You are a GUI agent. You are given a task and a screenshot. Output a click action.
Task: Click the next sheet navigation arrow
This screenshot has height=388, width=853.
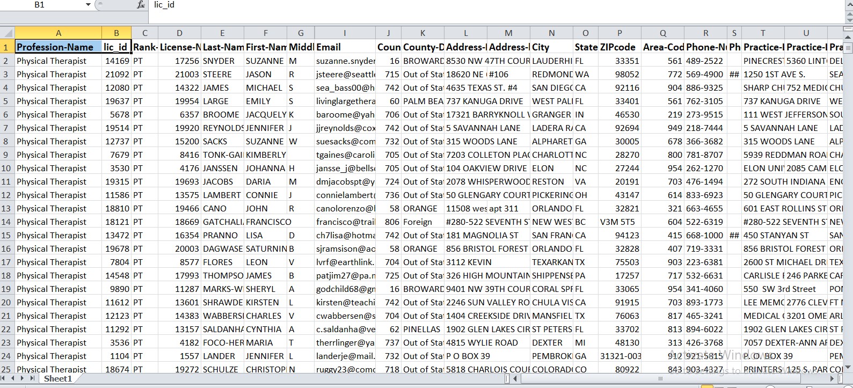click(x=23, y=378)
